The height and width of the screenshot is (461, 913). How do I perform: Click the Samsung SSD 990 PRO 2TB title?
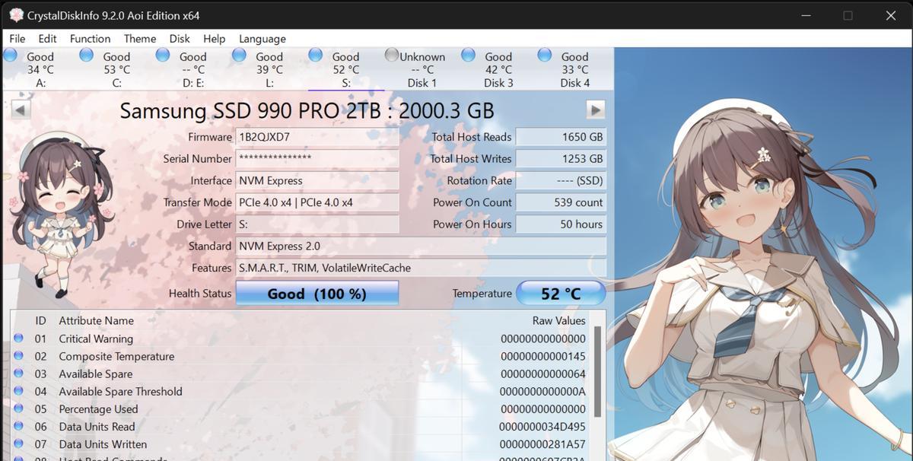pos(307,110)
